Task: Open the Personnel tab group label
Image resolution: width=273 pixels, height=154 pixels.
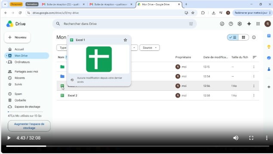Action: (x=16, y=4)
